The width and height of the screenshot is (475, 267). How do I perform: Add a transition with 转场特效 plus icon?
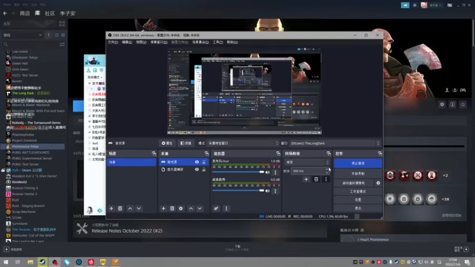(306, 179)
